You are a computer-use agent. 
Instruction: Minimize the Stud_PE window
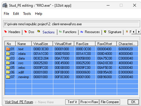pos(108,5)
